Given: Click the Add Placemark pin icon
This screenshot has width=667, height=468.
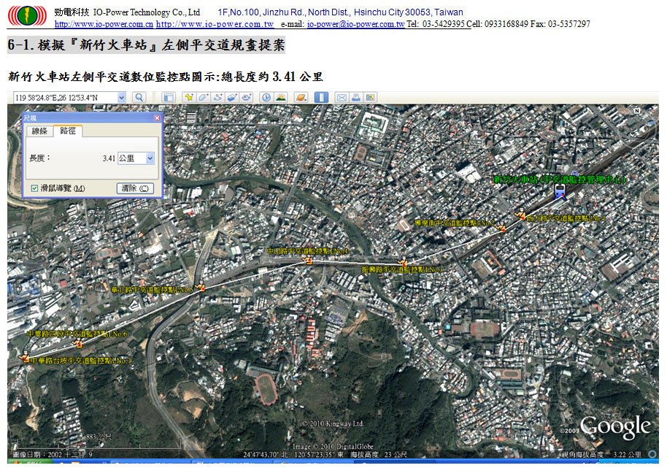Looking at the screenshot, I should tap(189, 97).
